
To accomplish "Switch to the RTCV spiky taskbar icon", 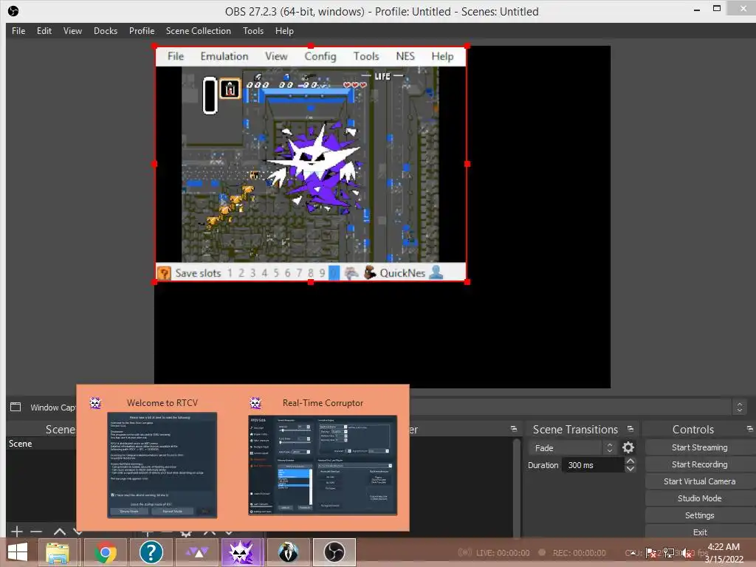I will pyautogui.click(x=241, y=552).
